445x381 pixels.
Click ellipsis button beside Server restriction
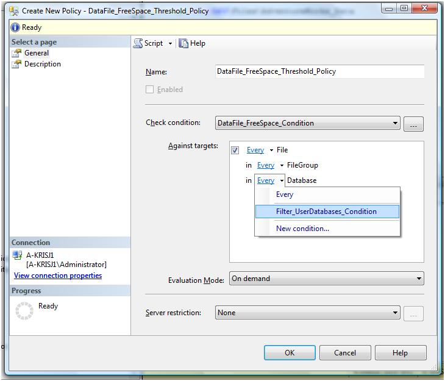point(413,314)
